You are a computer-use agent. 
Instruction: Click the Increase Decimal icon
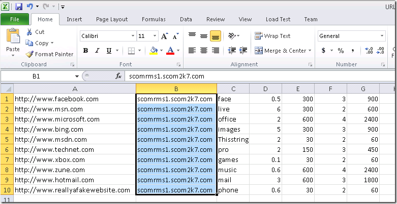(369, 51)
